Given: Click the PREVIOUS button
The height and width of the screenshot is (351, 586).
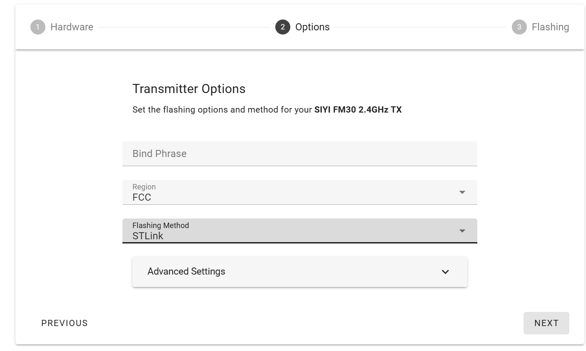Looking at the screenshot, I should pyautogui.click(x=65, y=323).
